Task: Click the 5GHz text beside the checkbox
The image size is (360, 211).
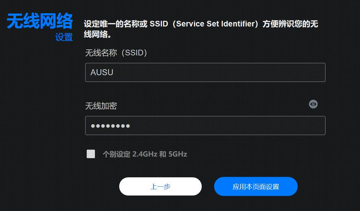Action: click(178, 154)
